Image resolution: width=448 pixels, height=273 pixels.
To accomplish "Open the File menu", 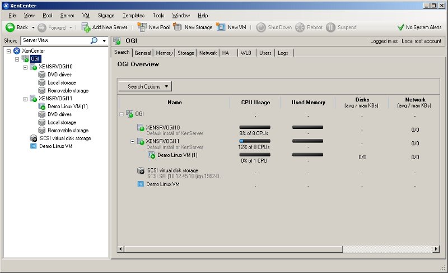I will coord(12,16).
